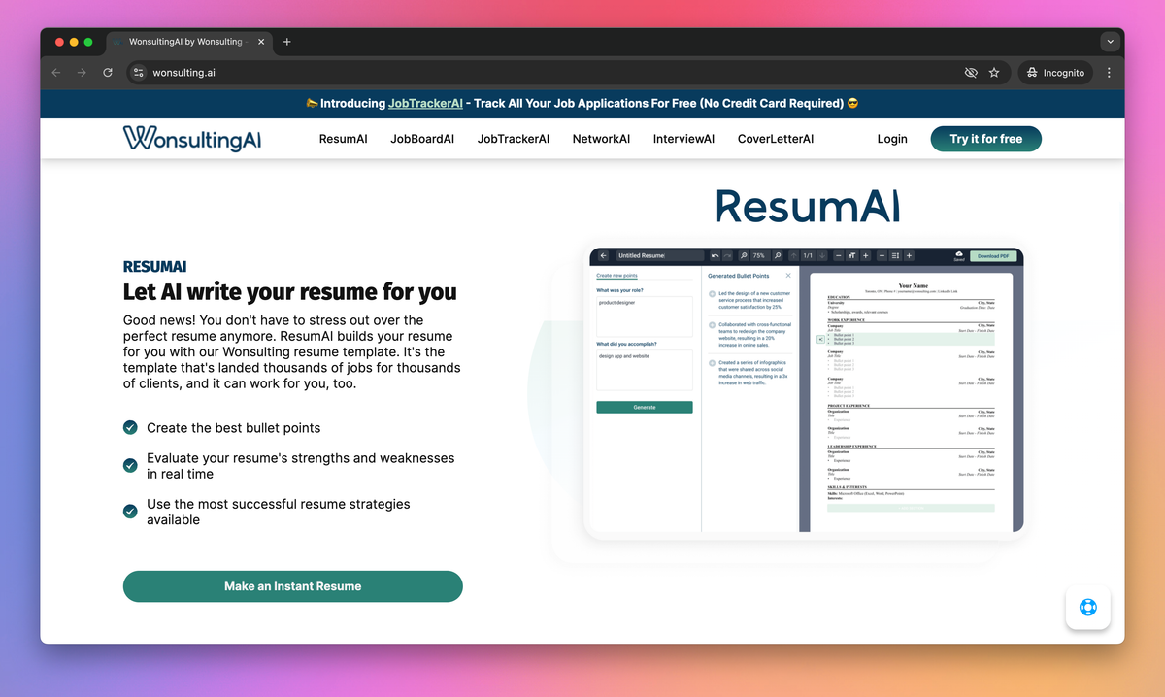Open InterviewAI in the navigation menu
This screenshot has height=697, width=1165.
[x=683, y=139]
